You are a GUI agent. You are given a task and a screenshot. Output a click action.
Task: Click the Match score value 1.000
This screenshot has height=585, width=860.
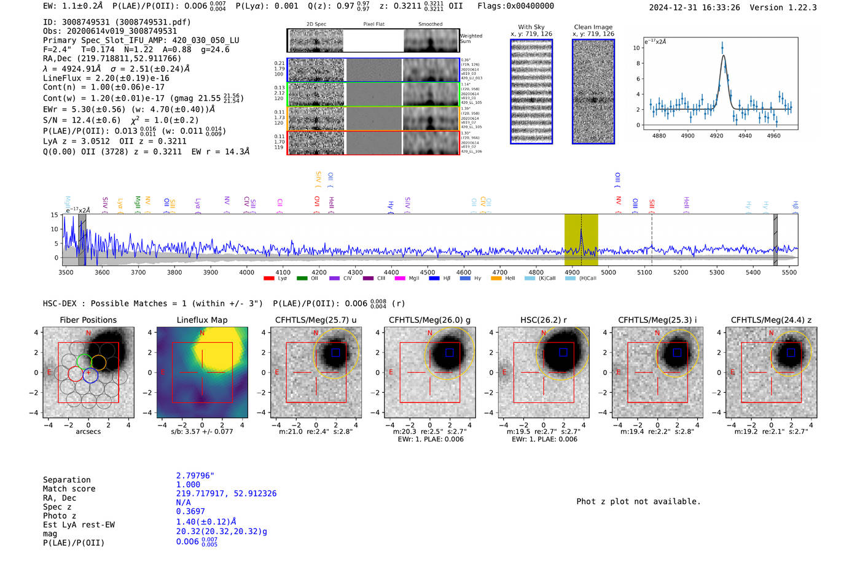pyautogui.click(x=188, y=484)
